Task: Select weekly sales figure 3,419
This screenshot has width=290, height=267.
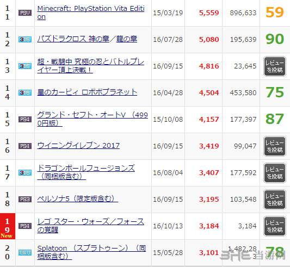Action: click(209, 146)
